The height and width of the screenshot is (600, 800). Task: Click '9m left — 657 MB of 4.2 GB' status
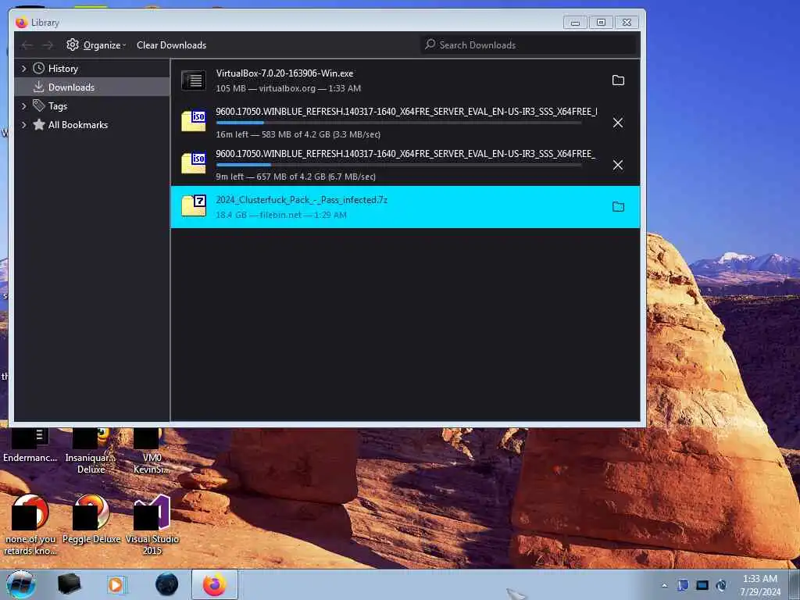296,177
